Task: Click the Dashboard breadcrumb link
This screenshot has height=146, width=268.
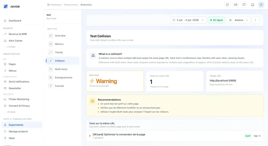Action: (x=56, y=5)
